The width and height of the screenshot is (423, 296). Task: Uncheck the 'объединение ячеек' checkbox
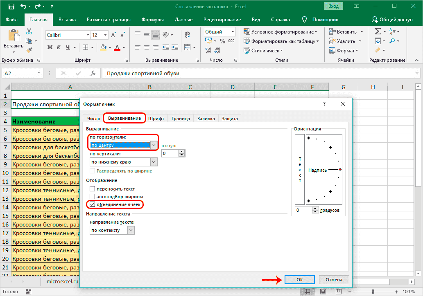click(93, 204)
